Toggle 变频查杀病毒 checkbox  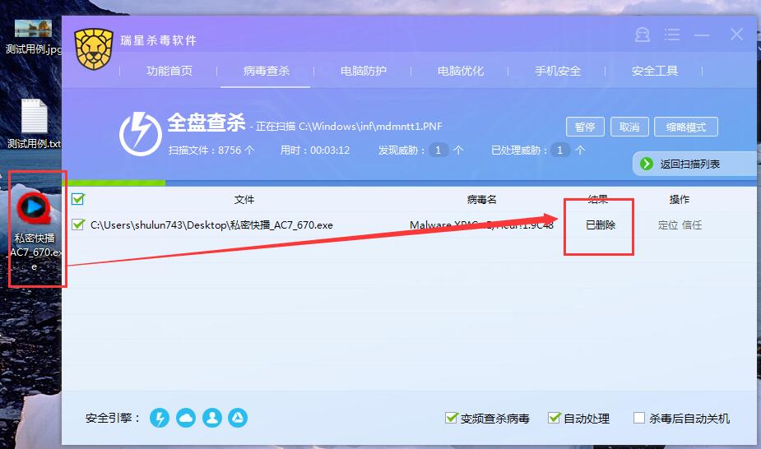point(452,418)
